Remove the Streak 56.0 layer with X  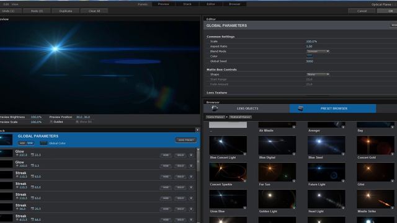click(x=191, y=209)
